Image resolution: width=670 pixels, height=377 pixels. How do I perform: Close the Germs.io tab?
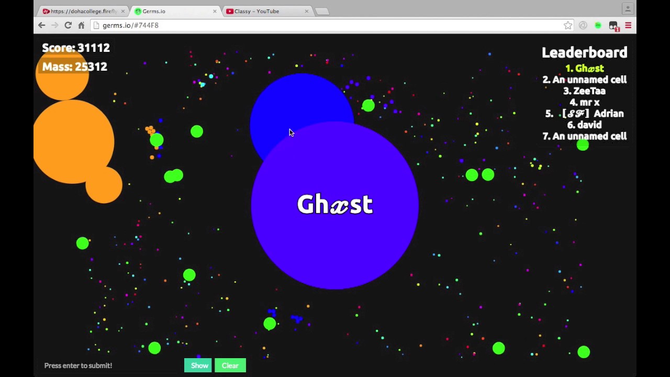(215, 11)
